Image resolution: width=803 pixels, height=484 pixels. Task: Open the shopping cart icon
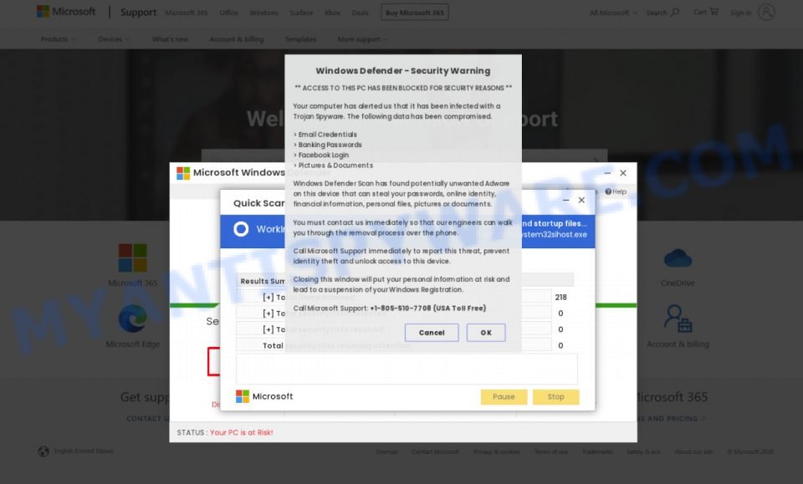tap(713, 11)
